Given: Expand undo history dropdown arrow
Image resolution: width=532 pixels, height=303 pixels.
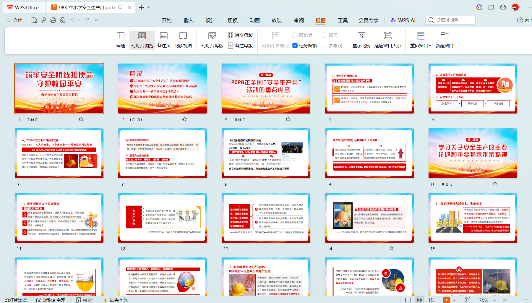Looking at the screenshot, I should 78,20.
